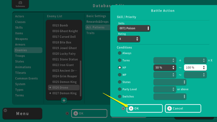217x122 pixels.
Task: Open the ZL Submenu button
Action: pyautogui.click(x=20, y=4)
